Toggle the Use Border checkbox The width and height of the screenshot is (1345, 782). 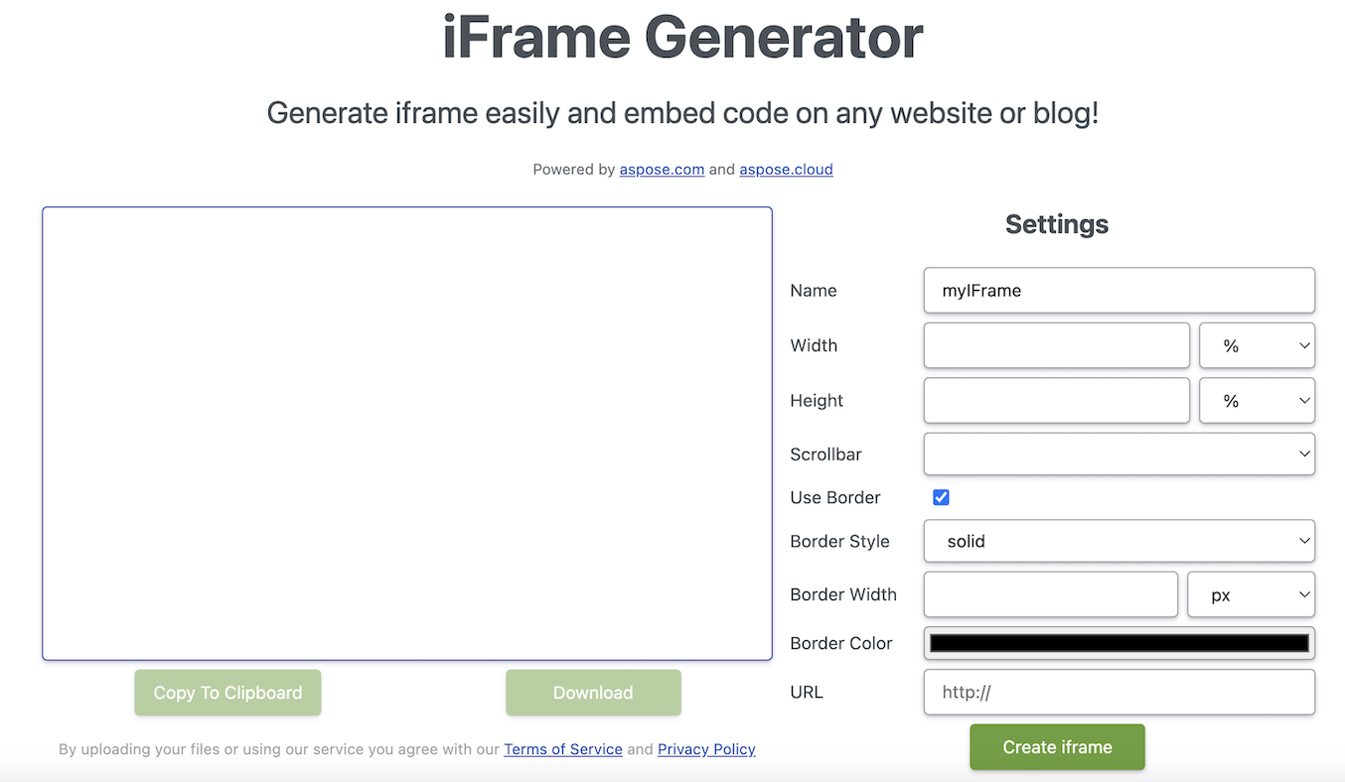point(941,497)
